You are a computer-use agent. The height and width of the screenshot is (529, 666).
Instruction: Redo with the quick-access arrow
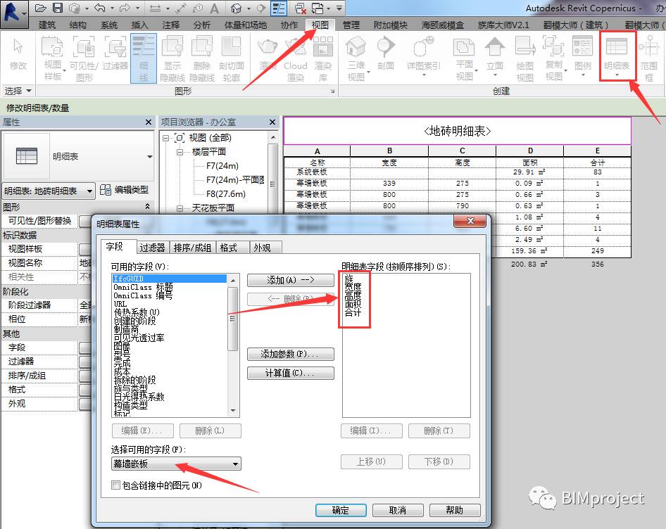(x=125, y=8)
